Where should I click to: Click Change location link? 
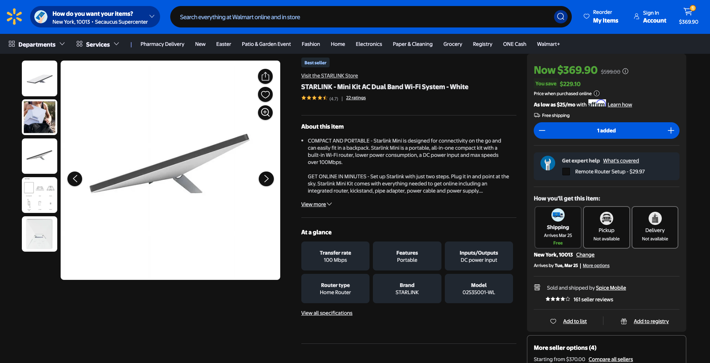pos(585,255)
